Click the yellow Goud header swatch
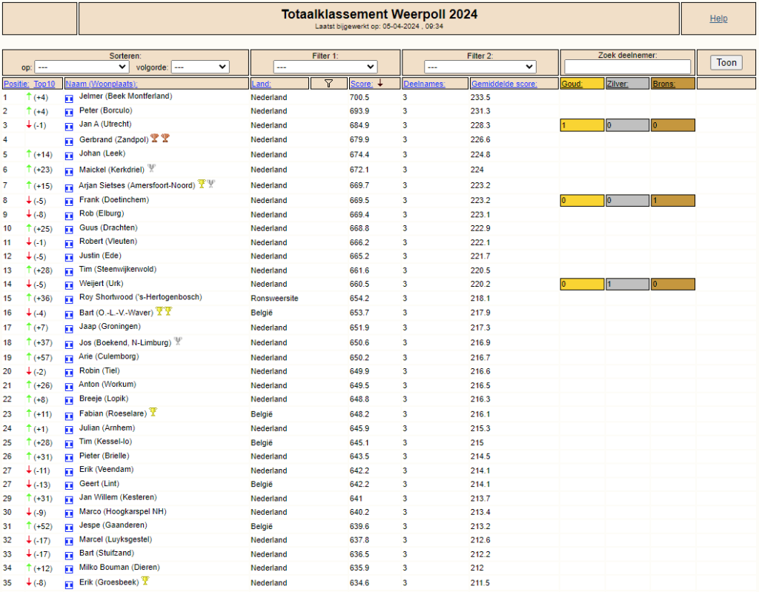 pyautogui.click(x=582, y=84)
